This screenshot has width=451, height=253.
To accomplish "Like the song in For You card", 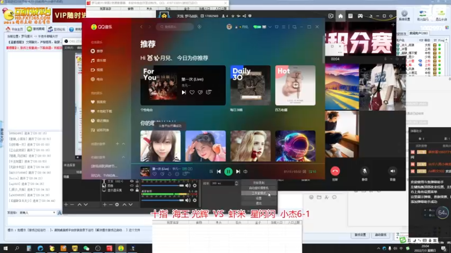I will 192,92.
